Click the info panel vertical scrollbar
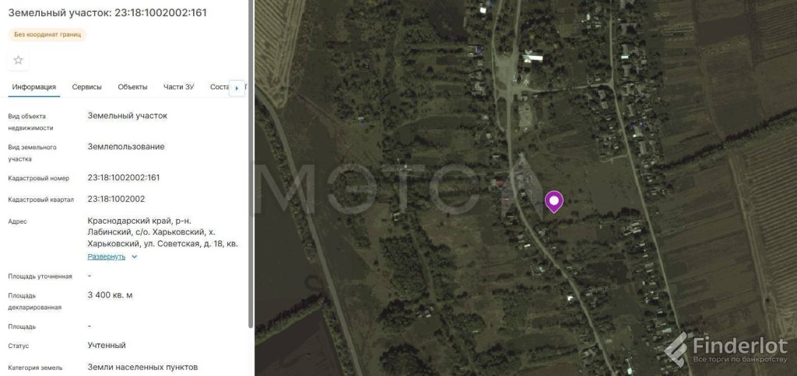This screenshot has height=376, width=797. tap(250, 163)
